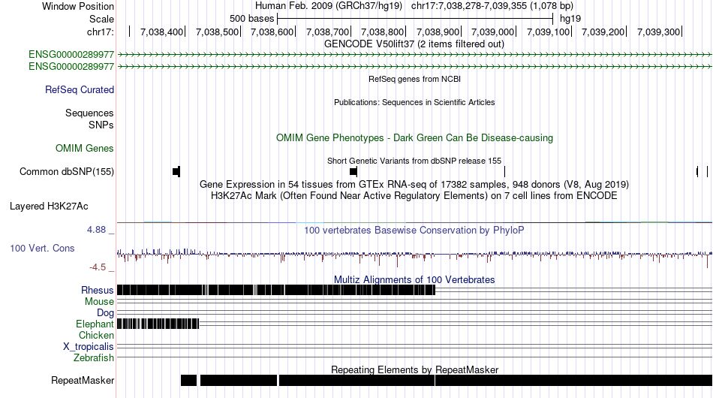Click the Dog species label
The height and width of the screenshot is (398, 713).
(x=106, y=313)
